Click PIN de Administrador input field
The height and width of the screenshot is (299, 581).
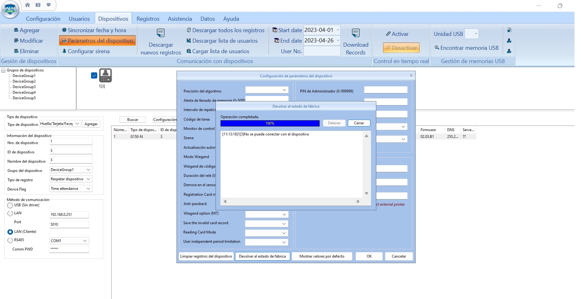pyautogui.click(x=386, y=90)
